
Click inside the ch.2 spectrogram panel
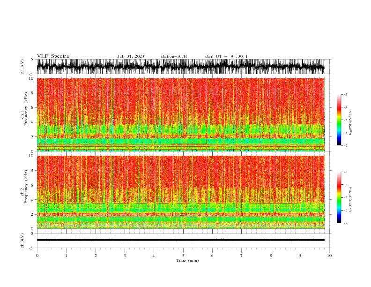(x=180, y=192)
